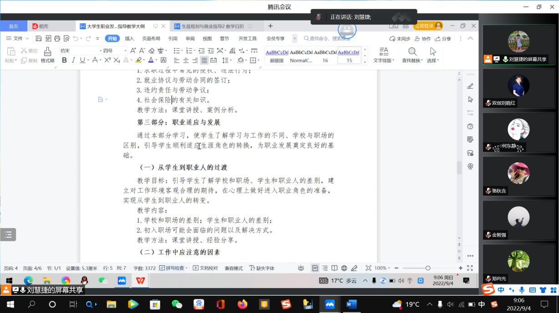Click the 分享 share button

(443, 39)
